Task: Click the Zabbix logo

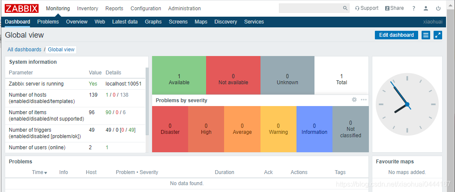Action: click(21, 9)
